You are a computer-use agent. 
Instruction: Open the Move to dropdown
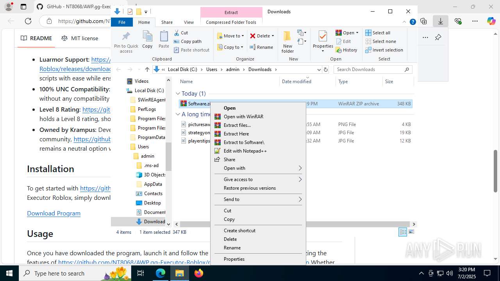pyautogui.click(x=230, y=36)
